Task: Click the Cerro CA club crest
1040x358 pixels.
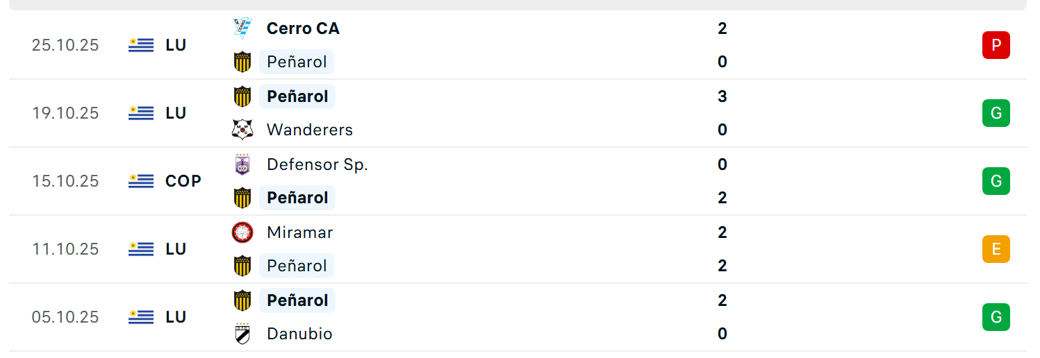Action: 242,28
